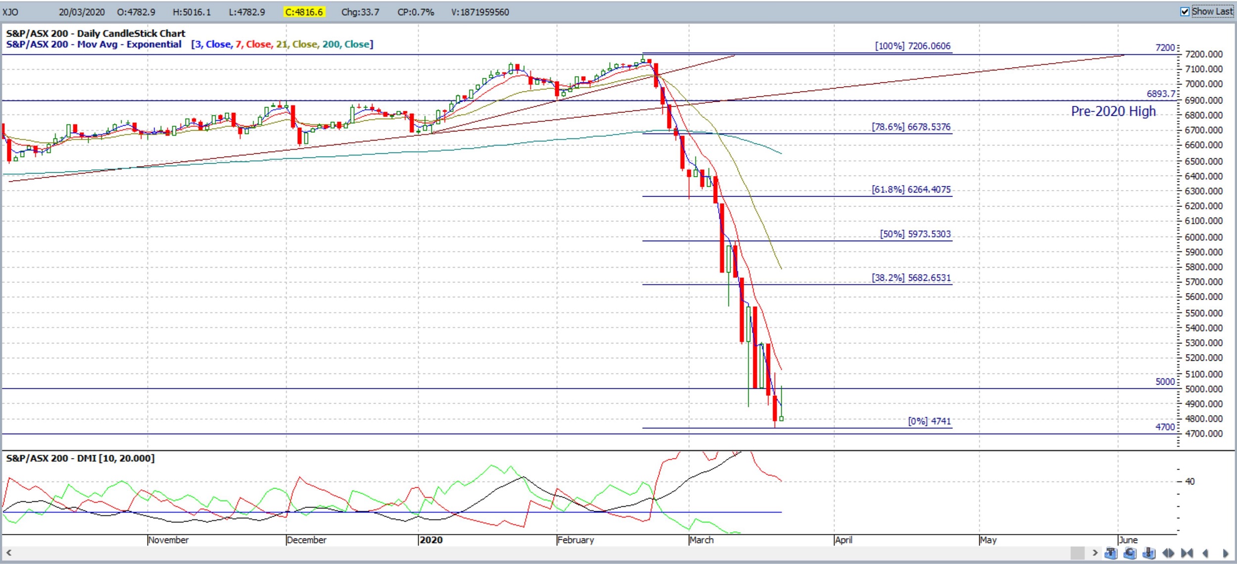Click the blue T chart toolbar icon

tap(1111, 553)
